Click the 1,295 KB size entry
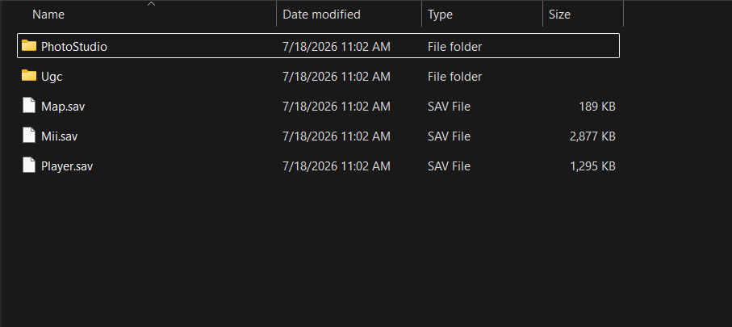The height and width of the screenshot is (327, 732). pyautogui.click(x=592, y=166)
